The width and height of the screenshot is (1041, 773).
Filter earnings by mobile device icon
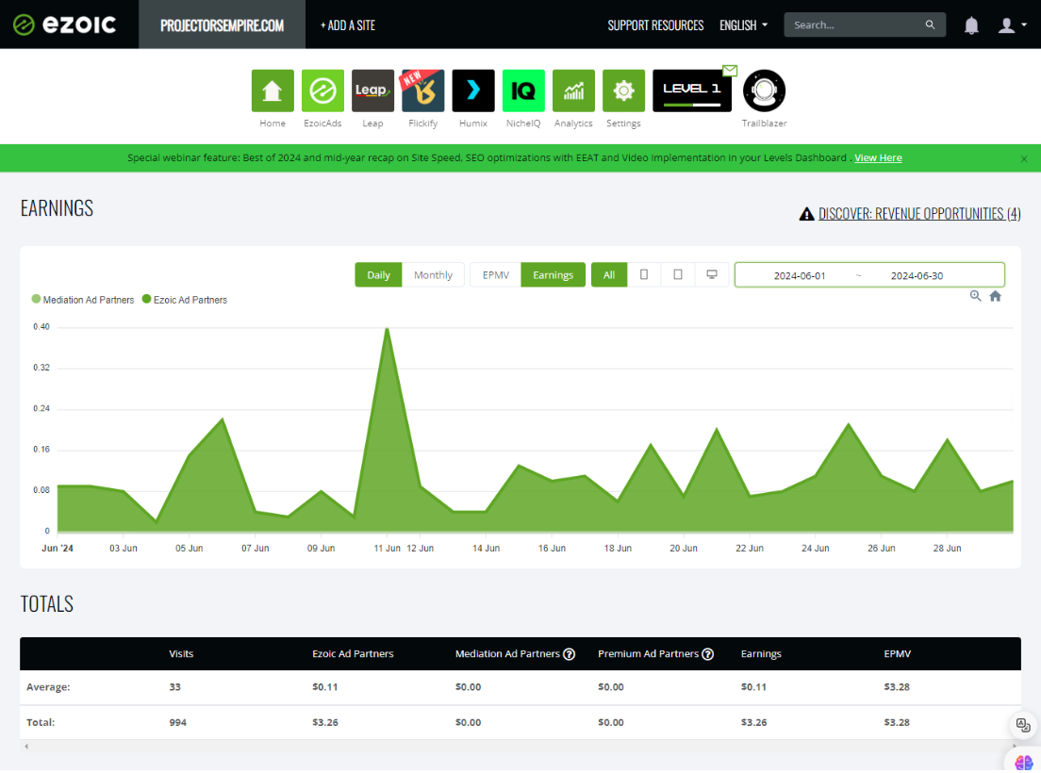[x=644, y=274]
